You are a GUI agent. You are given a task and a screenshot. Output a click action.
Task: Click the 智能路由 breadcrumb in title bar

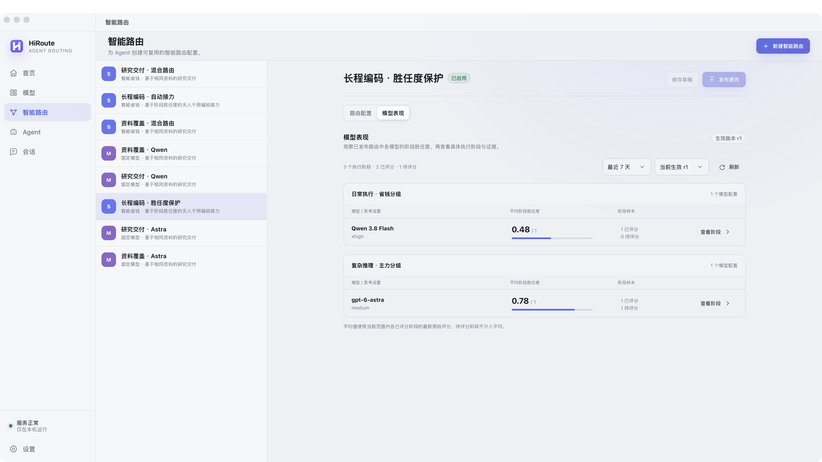pyautogui.click(x=117, y=22)
